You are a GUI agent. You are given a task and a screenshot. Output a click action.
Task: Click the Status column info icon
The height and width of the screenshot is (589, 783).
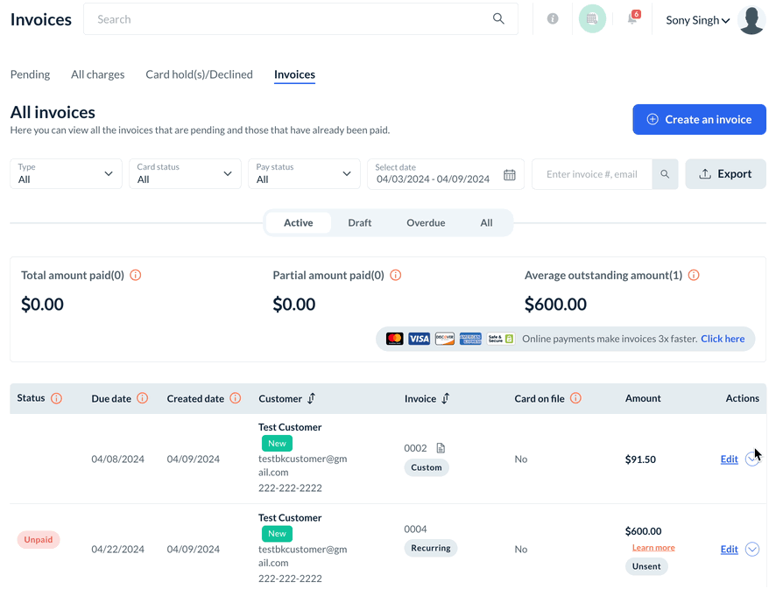click(x=56, y=398)
